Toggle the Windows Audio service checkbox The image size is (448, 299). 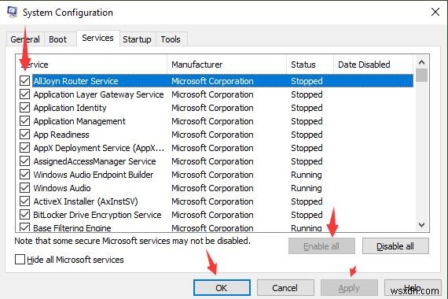click(x=25, y=188)
